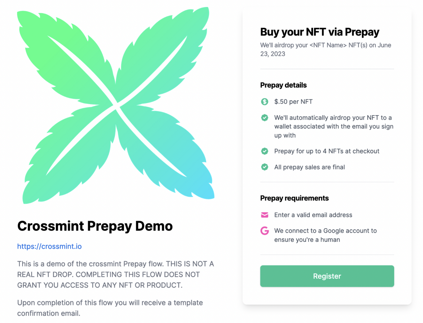The image size is (423, 323).
Task: Click the template confirmation email paragraph
Action: tap(110, 308)
